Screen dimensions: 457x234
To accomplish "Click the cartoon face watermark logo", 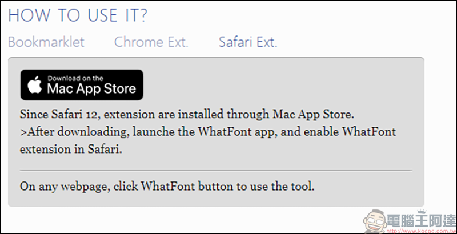I will 376,222.
